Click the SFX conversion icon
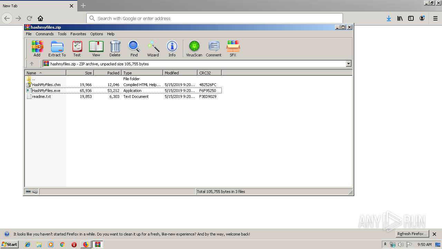442x249 pixels. click(x=233, y=48)
